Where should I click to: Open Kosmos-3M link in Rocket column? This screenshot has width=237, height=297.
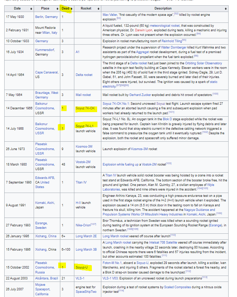[84, 147]
